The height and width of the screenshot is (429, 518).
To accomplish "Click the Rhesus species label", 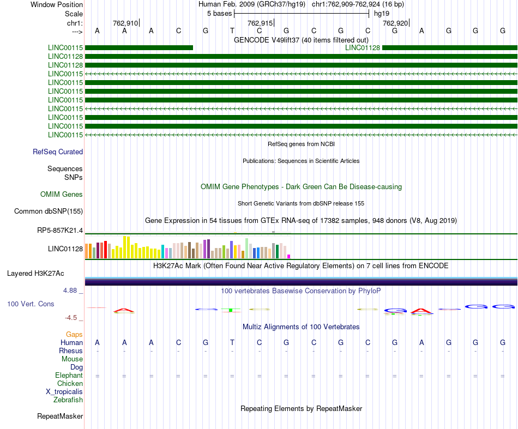I will point(71,351).
